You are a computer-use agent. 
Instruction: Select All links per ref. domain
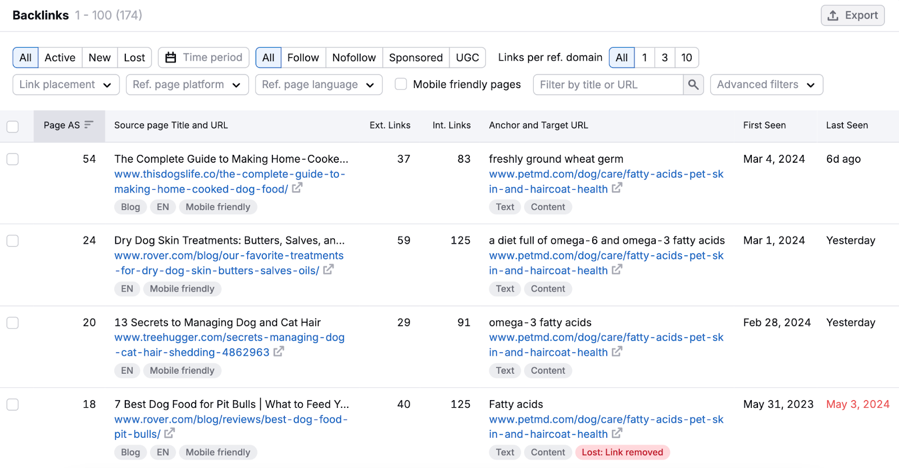(622, 57)
